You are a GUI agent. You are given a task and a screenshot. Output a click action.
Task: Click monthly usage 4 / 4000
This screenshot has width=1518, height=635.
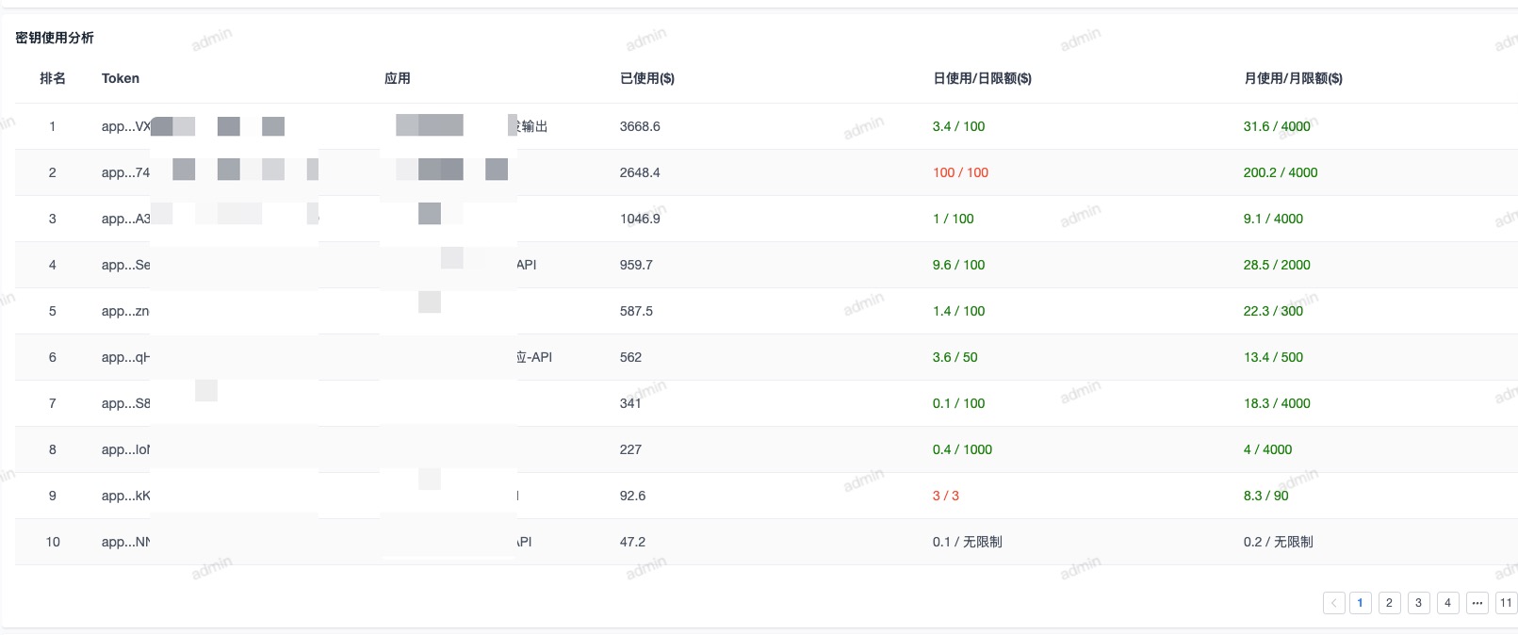(1267, 449)
